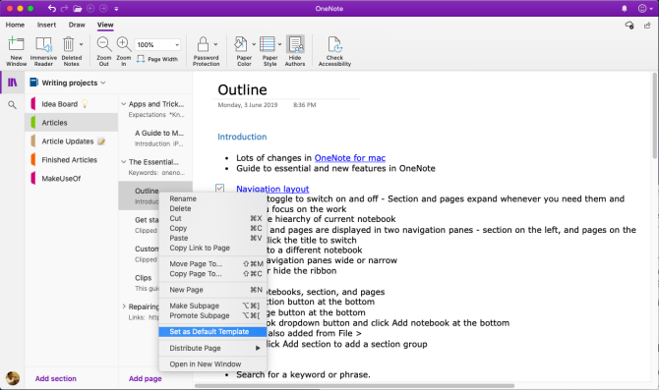
Task: Choose Promote Subpage option
Action: (212, 315)
